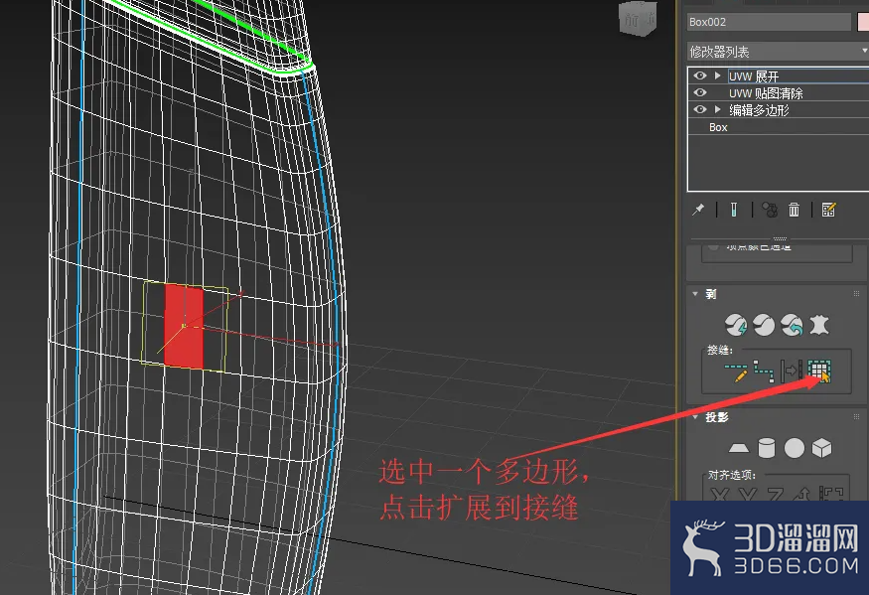Apply Planar Map projection icon
The width and height of the screenshot is (869, 595).
click(738, 448)
